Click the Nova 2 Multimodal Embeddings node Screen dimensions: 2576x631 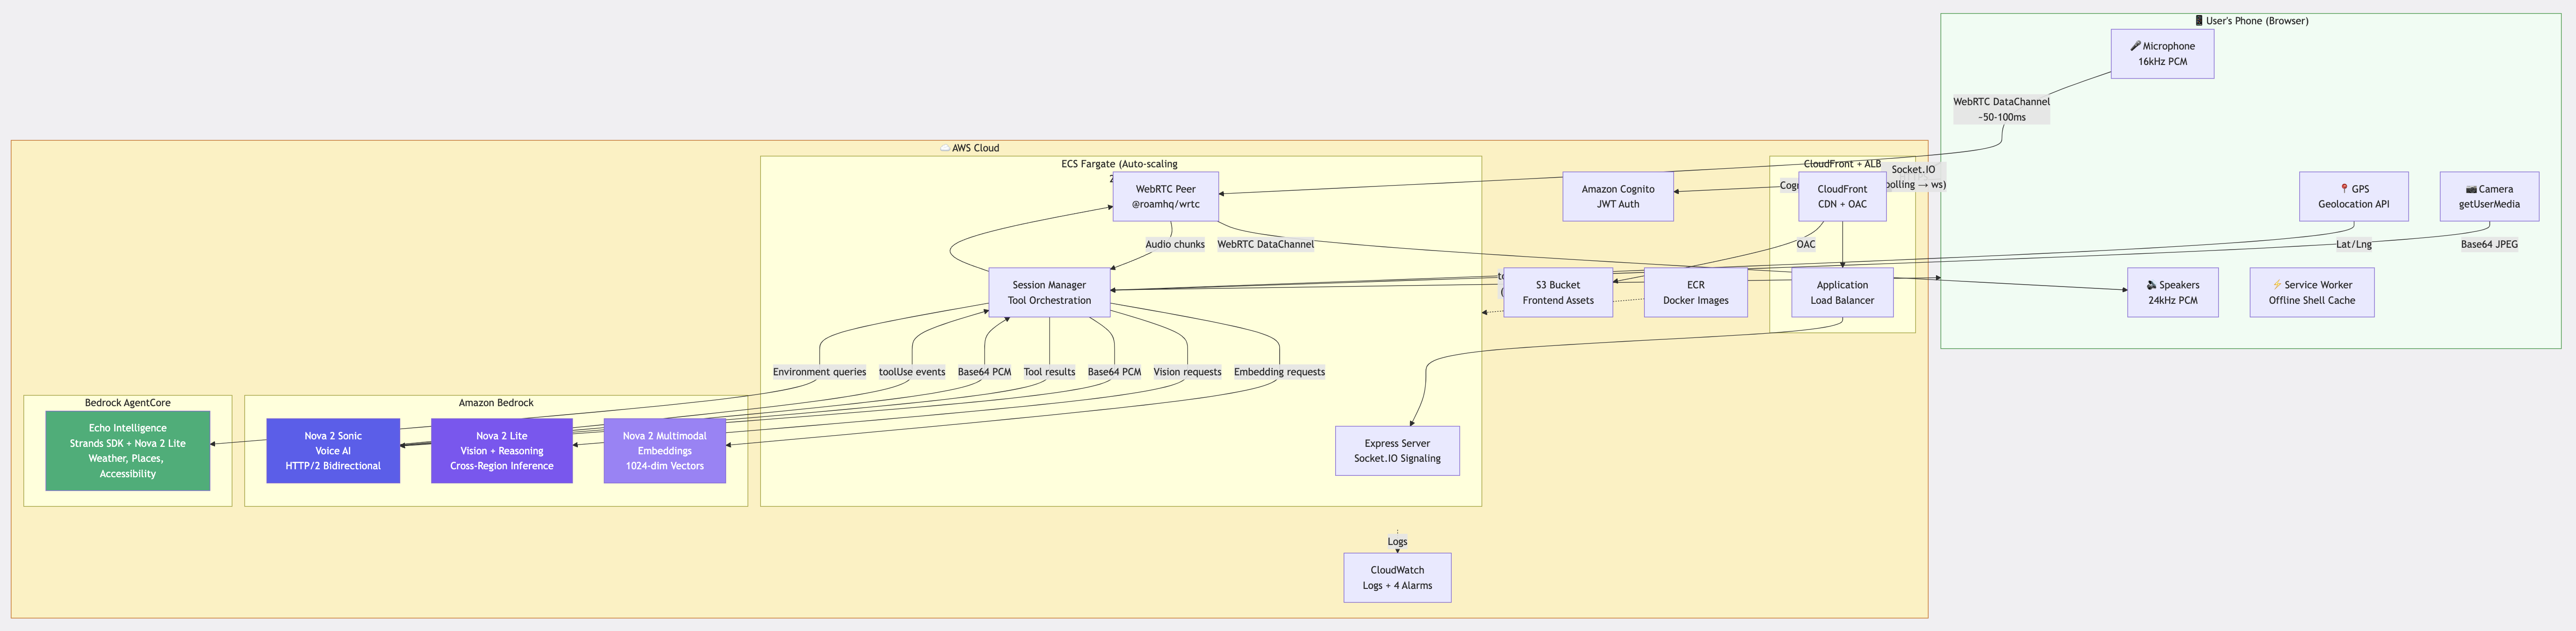click(x=665, y=451)
